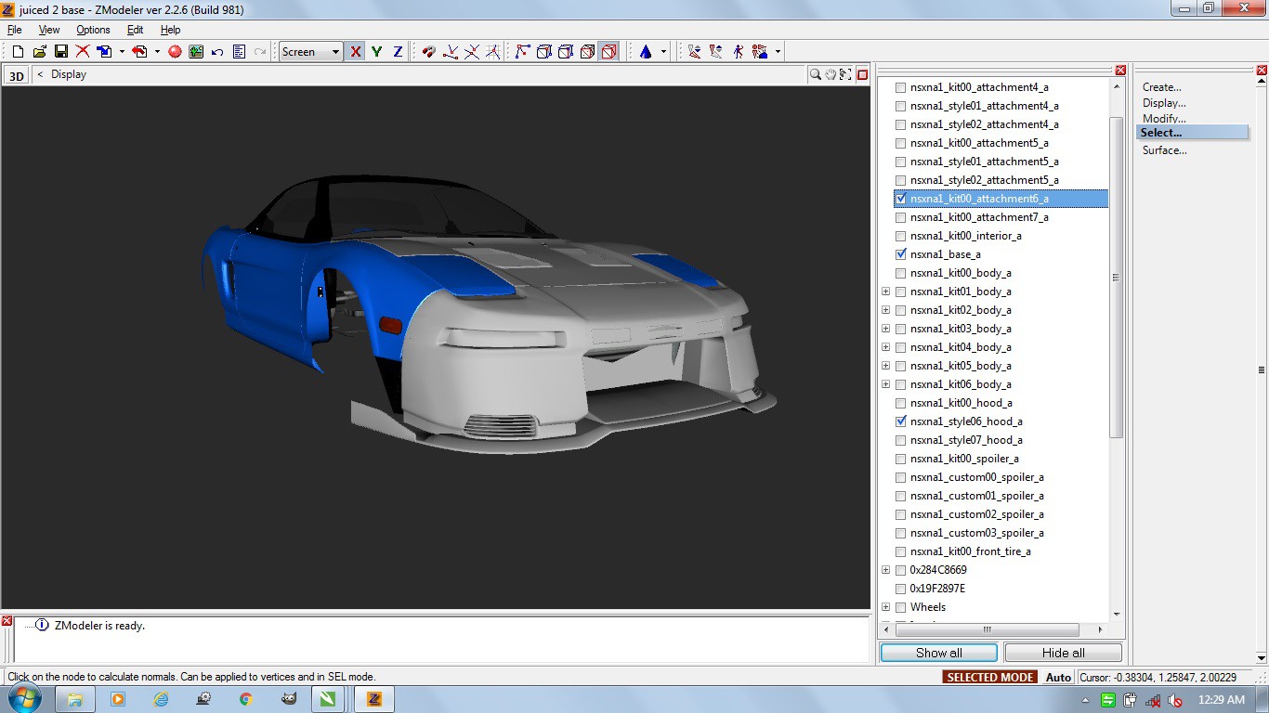The image size is (1269, 713).
Task: Open the dropdown arrow at right toolbar end
Action: coord(778,52)
